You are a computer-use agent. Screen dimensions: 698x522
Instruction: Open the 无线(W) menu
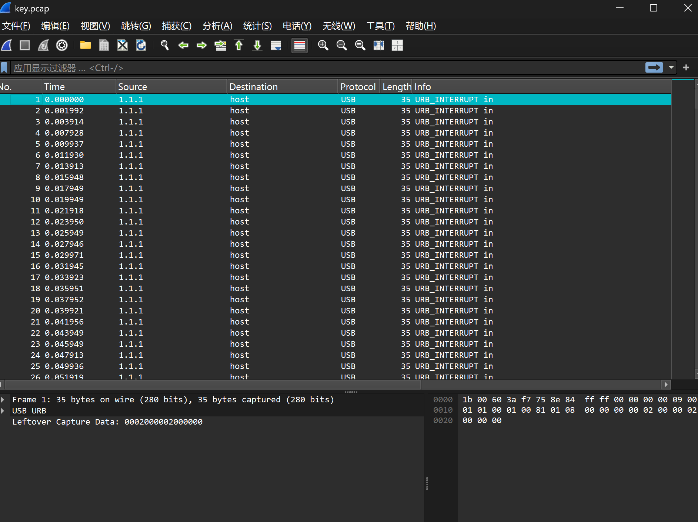pos(339,26)
